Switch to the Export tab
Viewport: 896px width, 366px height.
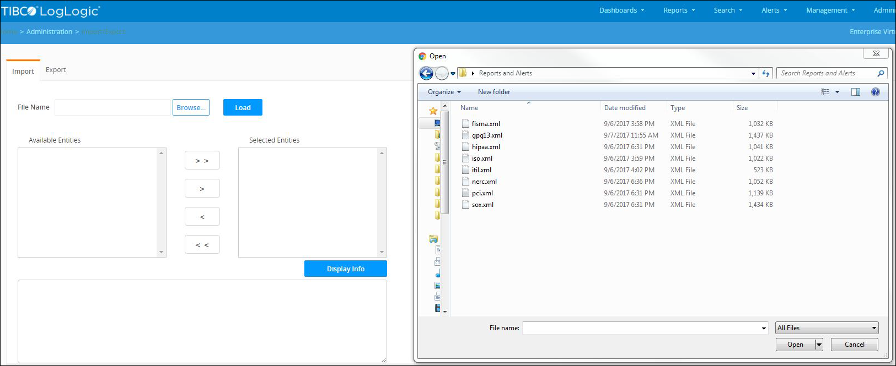tap(56, 70)
